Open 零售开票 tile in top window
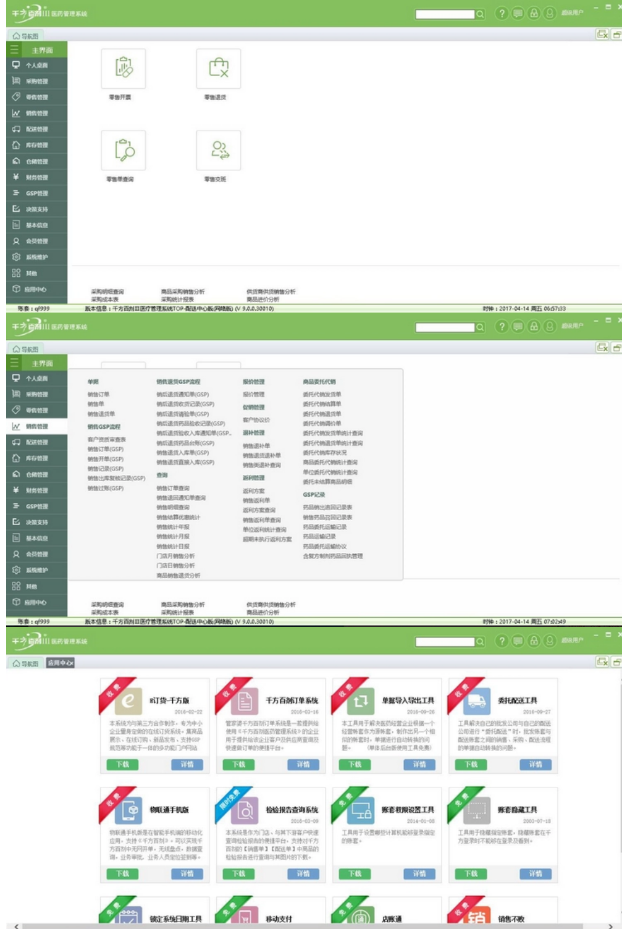This screenshot has width=622, height=929. (x=124, y=69)
